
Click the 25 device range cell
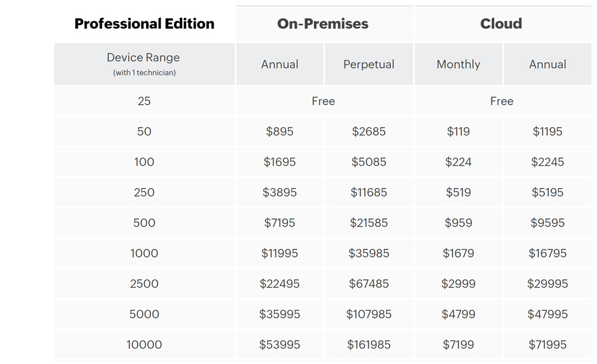[x=144, y=101]
